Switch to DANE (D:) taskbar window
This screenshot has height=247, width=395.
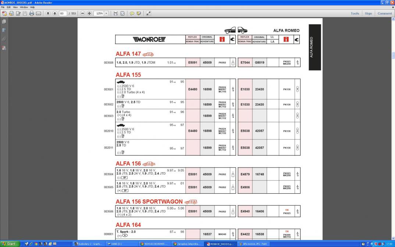[x=121, y=244]
